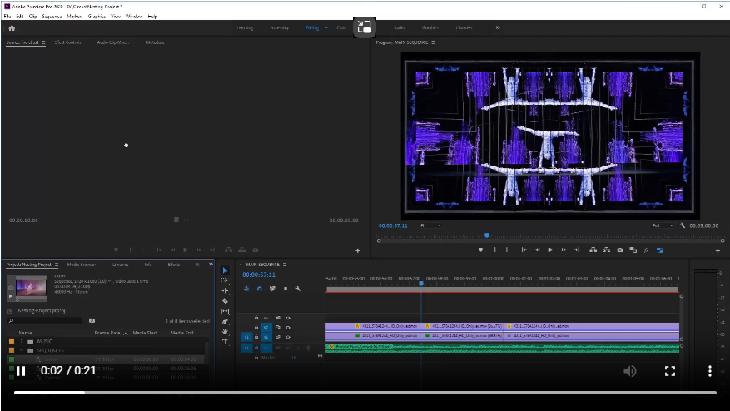
Task: Open Project panel tabs overflow chevrons
Action: point(211,265)
